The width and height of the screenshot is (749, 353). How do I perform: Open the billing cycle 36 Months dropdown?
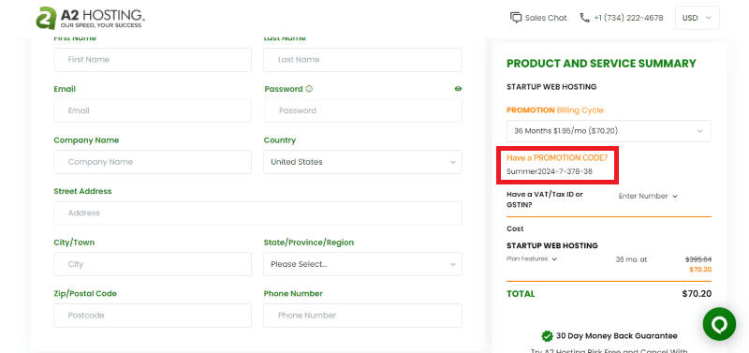click(609, 131)
